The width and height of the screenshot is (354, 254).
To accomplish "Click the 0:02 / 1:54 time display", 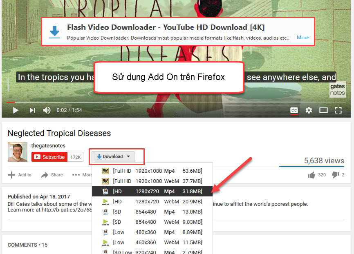I will [69, 110].
